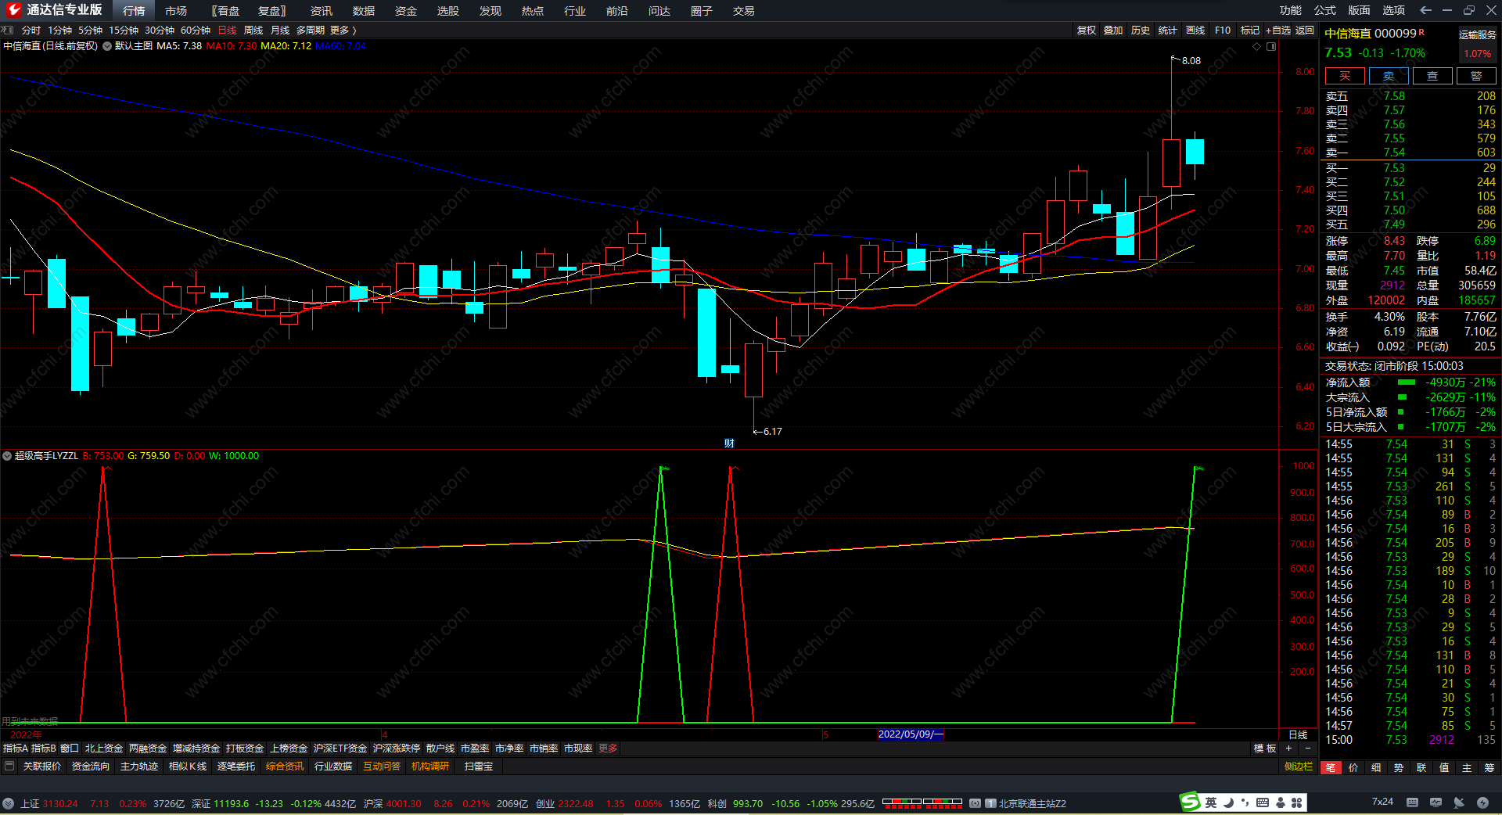The width and height of the screenshot is (1502, 815).
Task: Select the 日线 daily period
Action: 227,31
